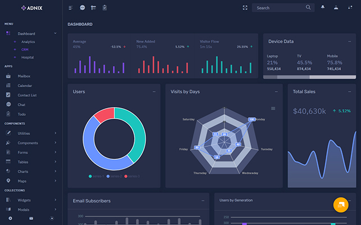
Task: Click the Maps pin icon
Action: coord(8,181)
